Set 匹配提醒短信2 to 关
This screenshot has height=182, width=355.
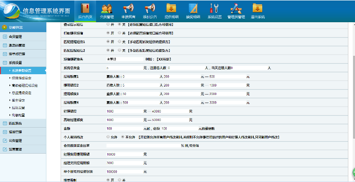click(120, 51)
